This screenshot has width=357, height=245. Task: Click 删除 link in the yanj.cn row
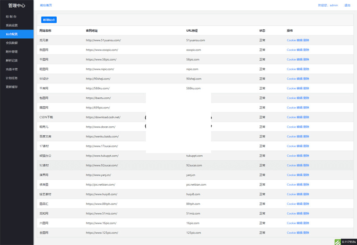tap(306, 175)
